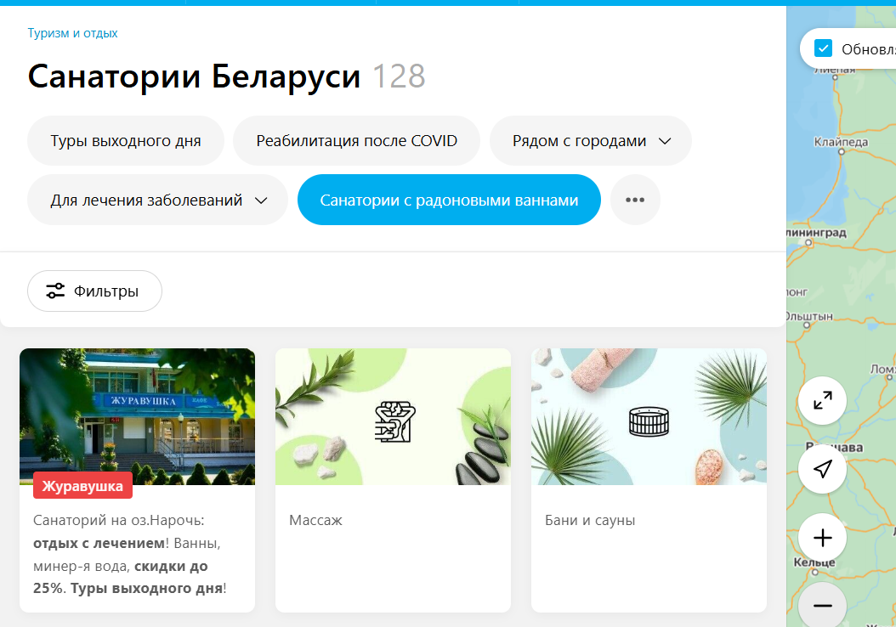The height and width of the screenshot is (627, 896).
Task: Zoom in on the map
Action: point(822,538)
